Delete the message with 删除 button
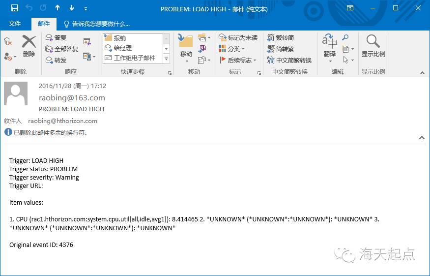Image resolution: width=430 pixels, height=276 pixels. (29, 46)
